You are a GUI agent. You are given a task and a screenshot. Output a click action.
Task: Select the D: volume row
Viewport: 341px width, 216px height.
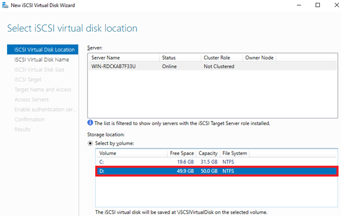216,171
